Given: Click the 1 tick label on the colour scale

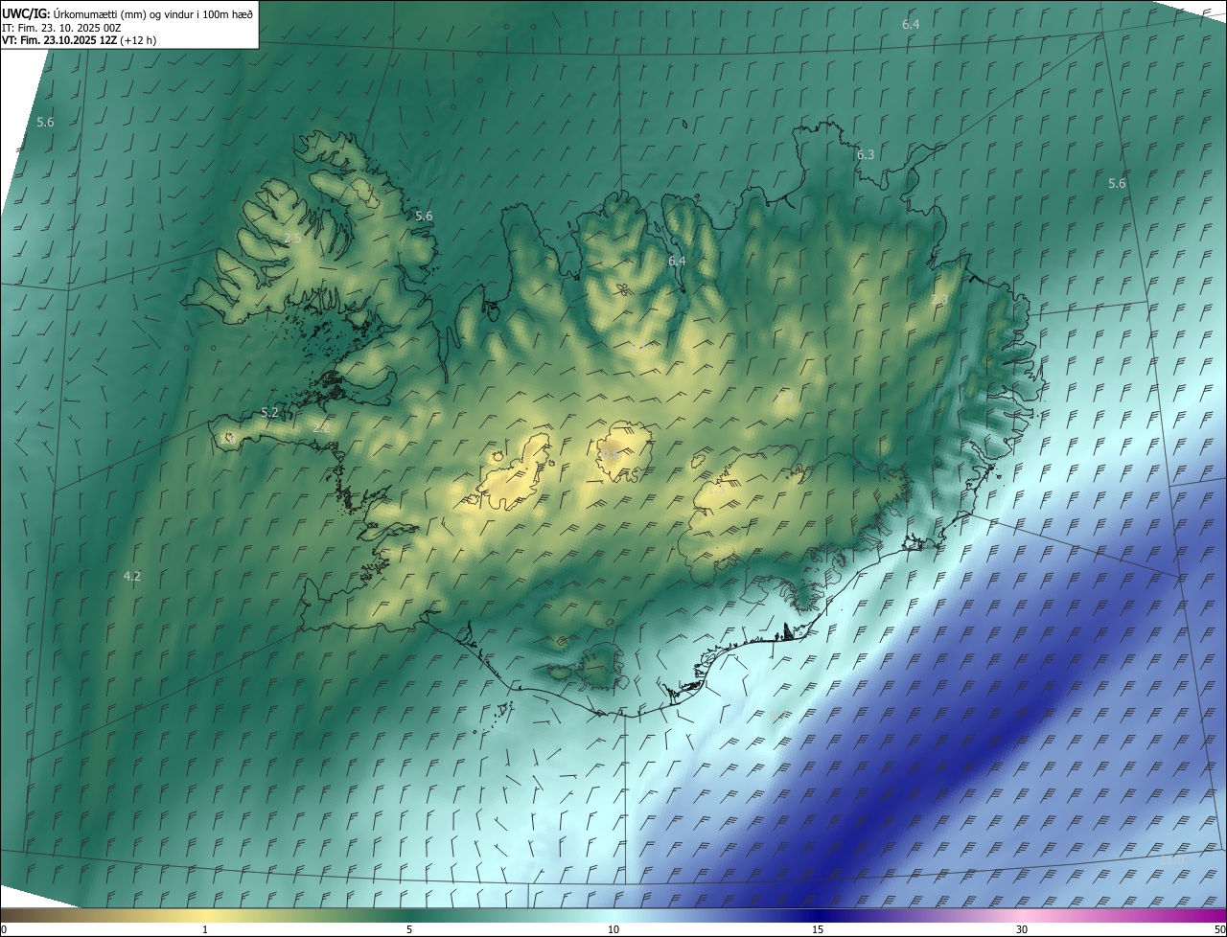Looking at the screenshot, I should pyautogui.click(x=205, y=929).
